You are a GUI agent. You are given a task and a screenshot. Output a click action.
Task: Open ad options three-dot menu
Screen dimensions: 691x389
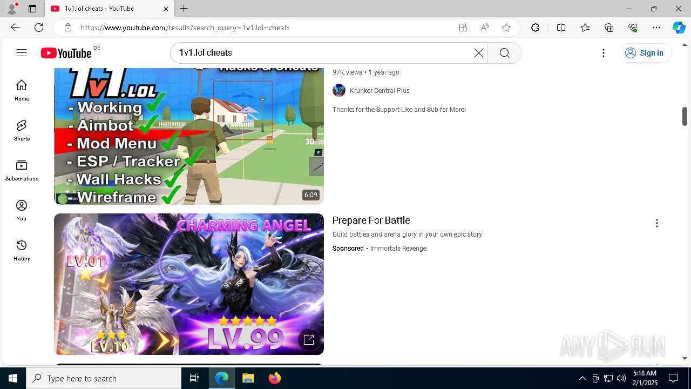(x=657, y=223)
